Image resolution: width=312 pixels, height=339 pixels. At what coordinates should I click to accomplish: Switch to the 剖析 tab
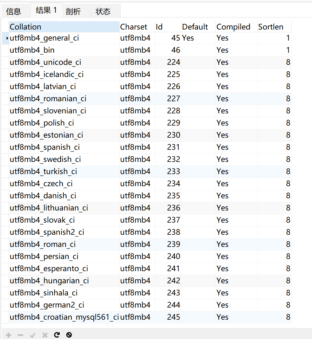pos(73,11)
